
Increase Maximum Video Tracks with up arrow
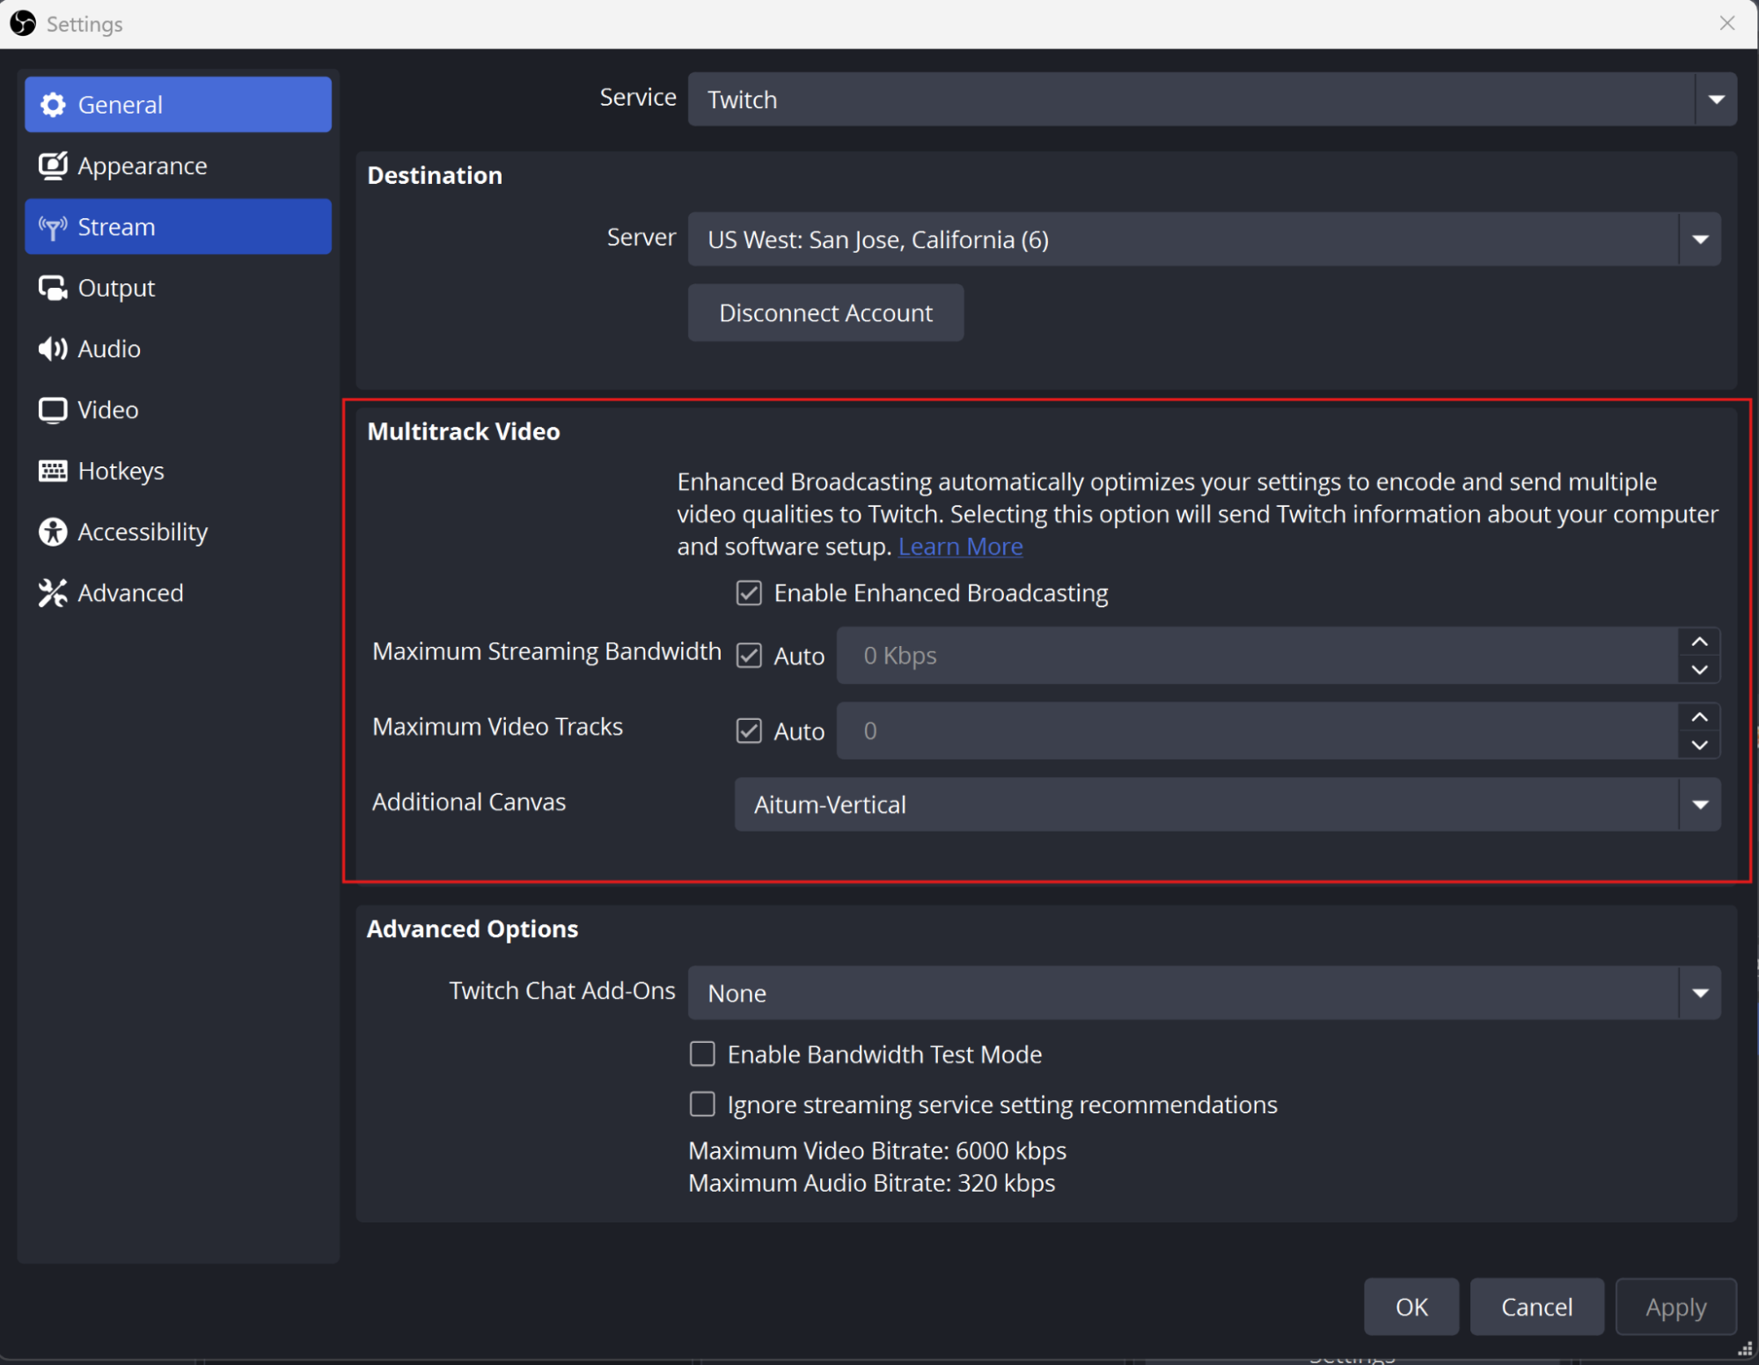coord(1698,717)
